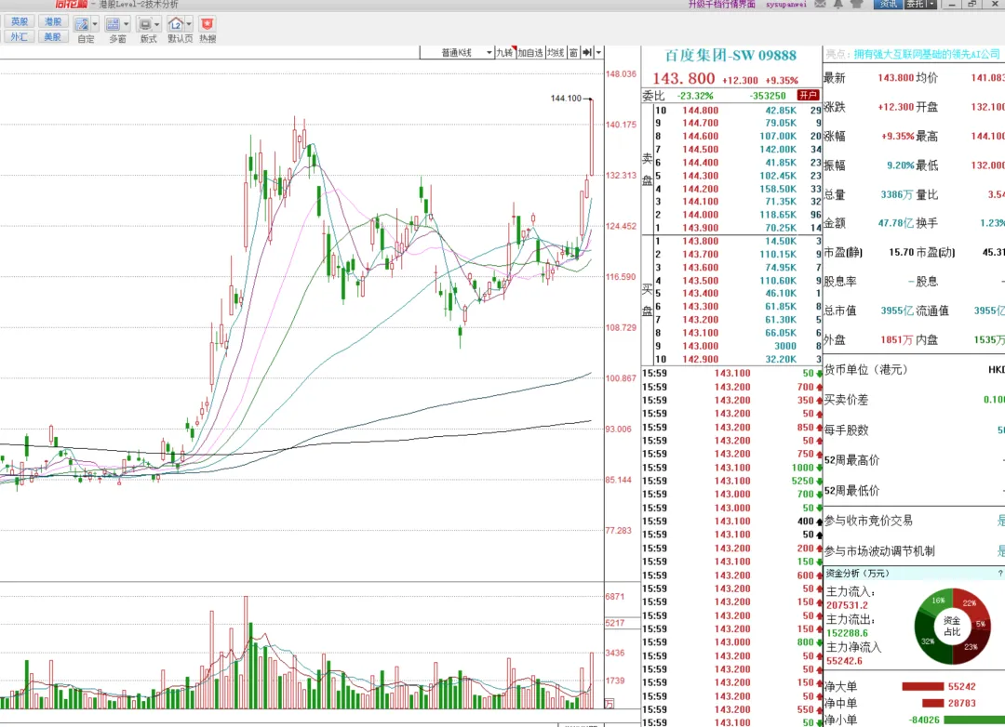
Task: Toggle 加自选 to add stock to watchlist
Action: 530,53
